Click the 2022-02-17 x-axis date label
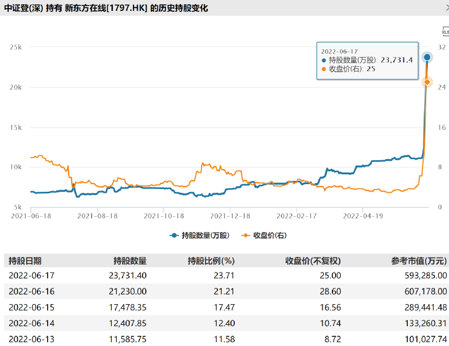This screenshot has height=346, width=449. (297, 216)
